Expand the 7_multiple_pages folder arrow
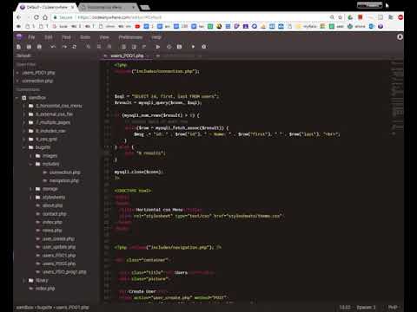 tap(24, 122)
